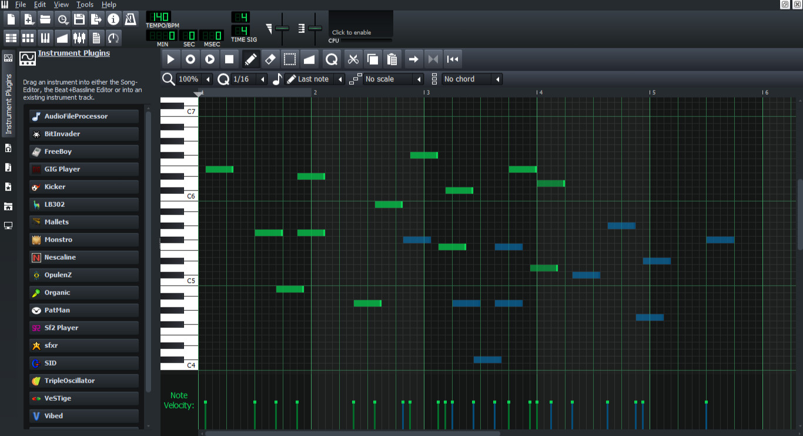Viewport: 803px width, 436px height.
Task: Show the Project Notes page icon
Action: (x=96, y=38)
